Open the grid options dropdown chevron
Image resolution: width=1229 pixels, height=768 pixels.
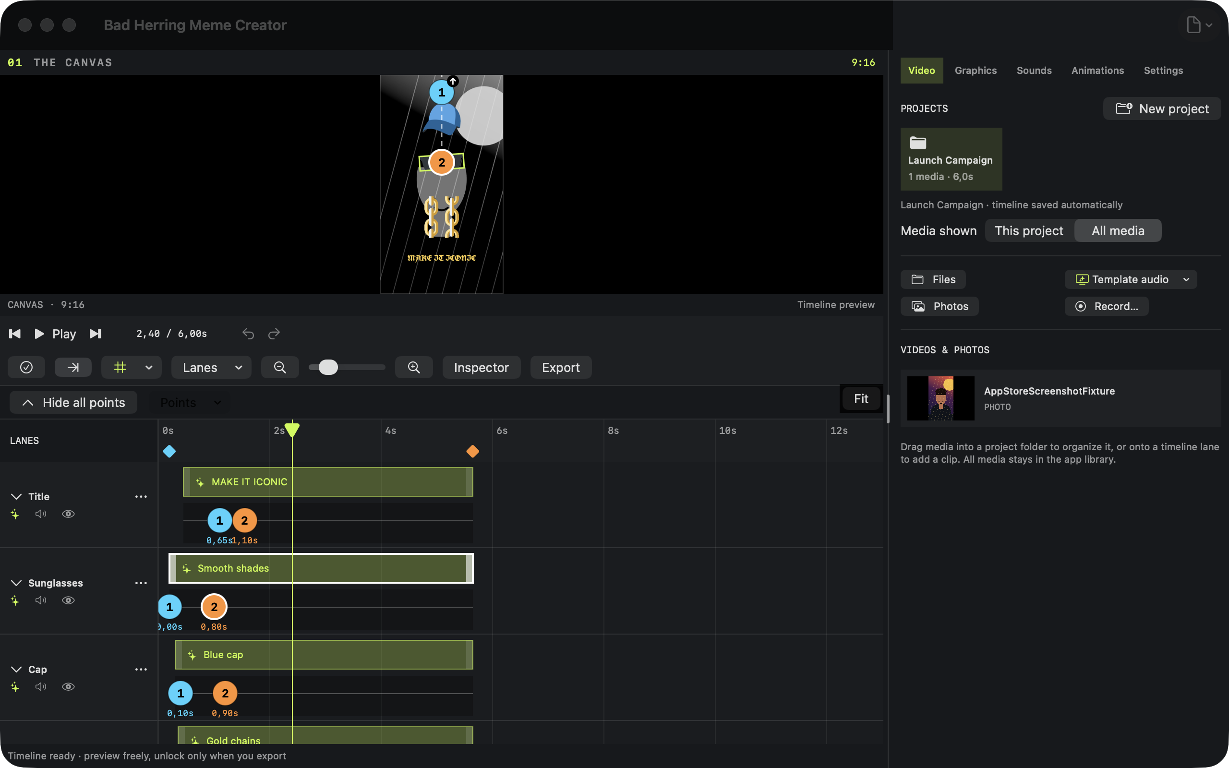(x=149, y=367)
